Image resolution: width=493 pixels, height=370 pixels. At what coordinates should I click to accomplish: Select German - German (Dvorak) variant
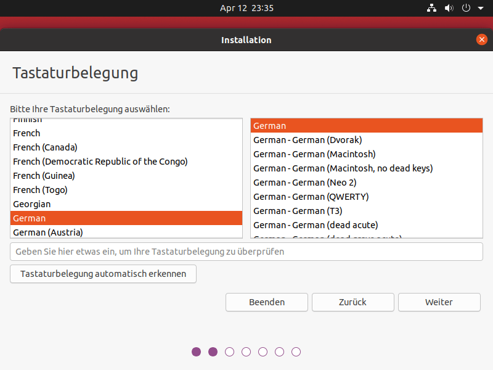point(308,140)
